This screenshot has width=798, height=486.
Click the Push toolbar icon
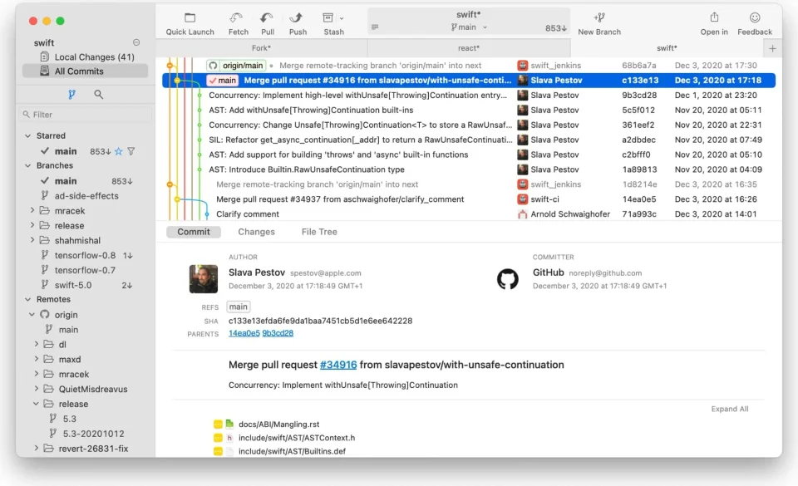click(296, 18)
